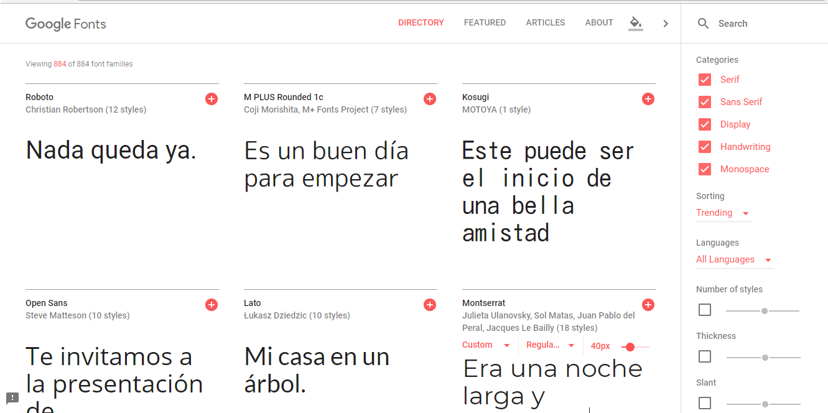The height and width of the screenshot is (413, 828).
Task: Click 'MOTOYA (1 style)' text
Action: (x=496, y=109)
